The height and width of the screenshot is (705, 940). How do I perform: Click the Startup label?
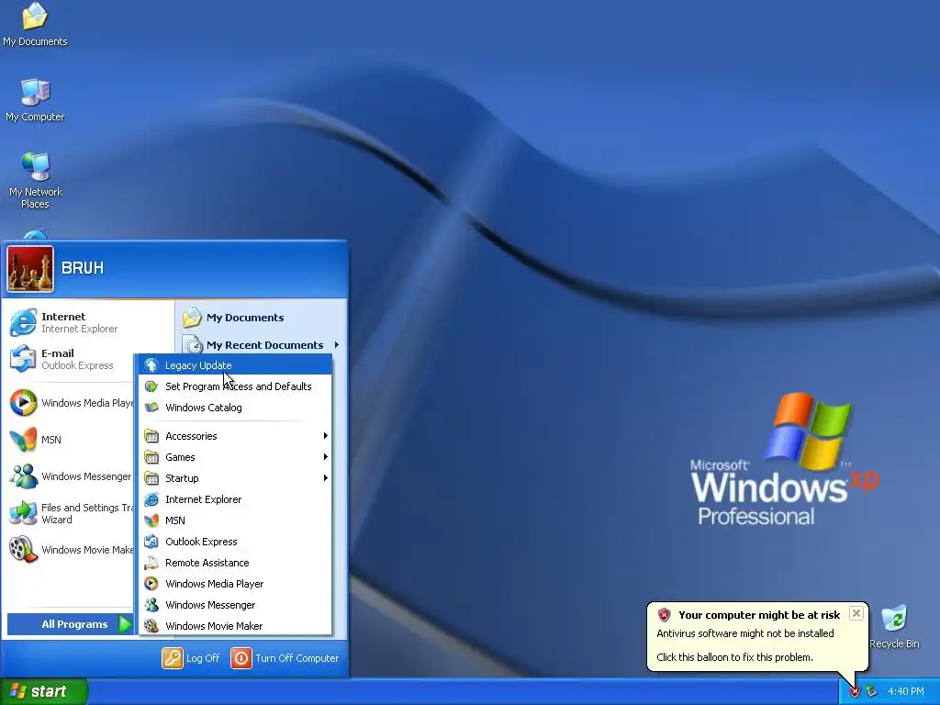point(182,477)
